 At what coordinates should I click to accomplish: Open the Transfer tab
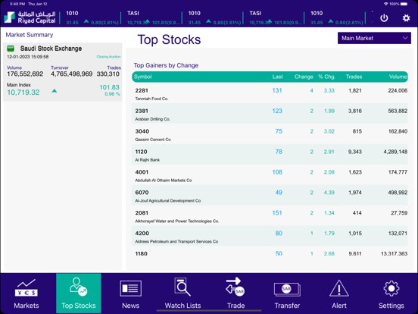(287, 294)
